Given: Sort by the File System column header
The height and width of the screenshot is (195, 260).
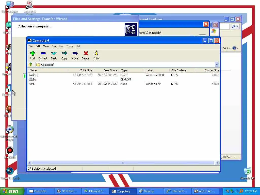Looking at the screenshot, I should (182, 70).
